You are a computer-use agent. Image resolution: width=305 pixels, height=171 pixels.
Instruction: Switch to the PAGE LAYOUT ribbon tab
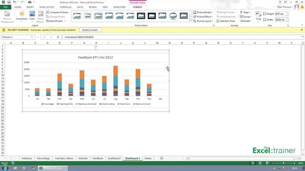[x=47, y=7]
